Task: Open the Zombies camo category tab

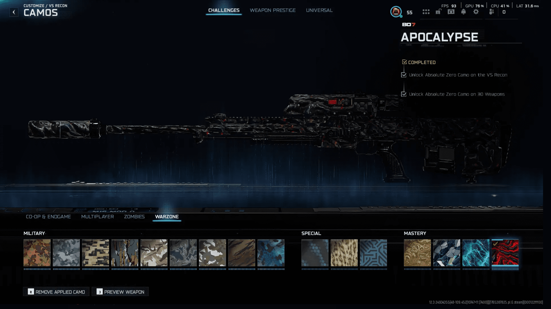Action: click(134, 217)
